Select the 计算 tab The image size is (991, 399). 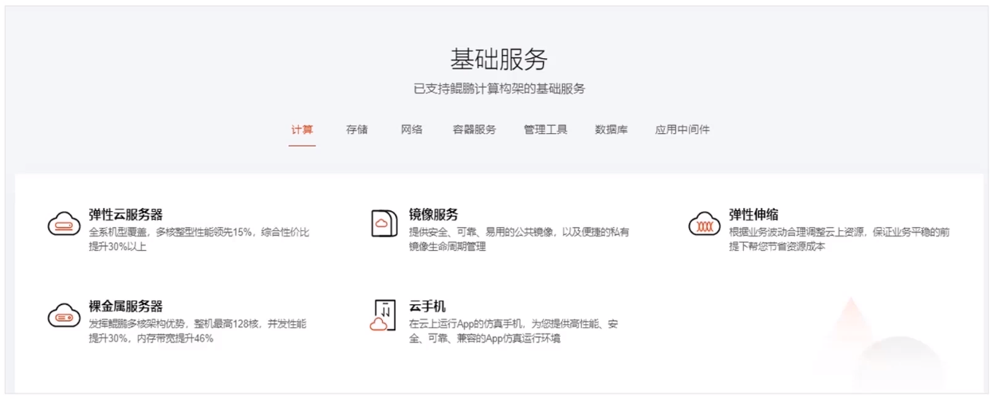pos(302,129)
